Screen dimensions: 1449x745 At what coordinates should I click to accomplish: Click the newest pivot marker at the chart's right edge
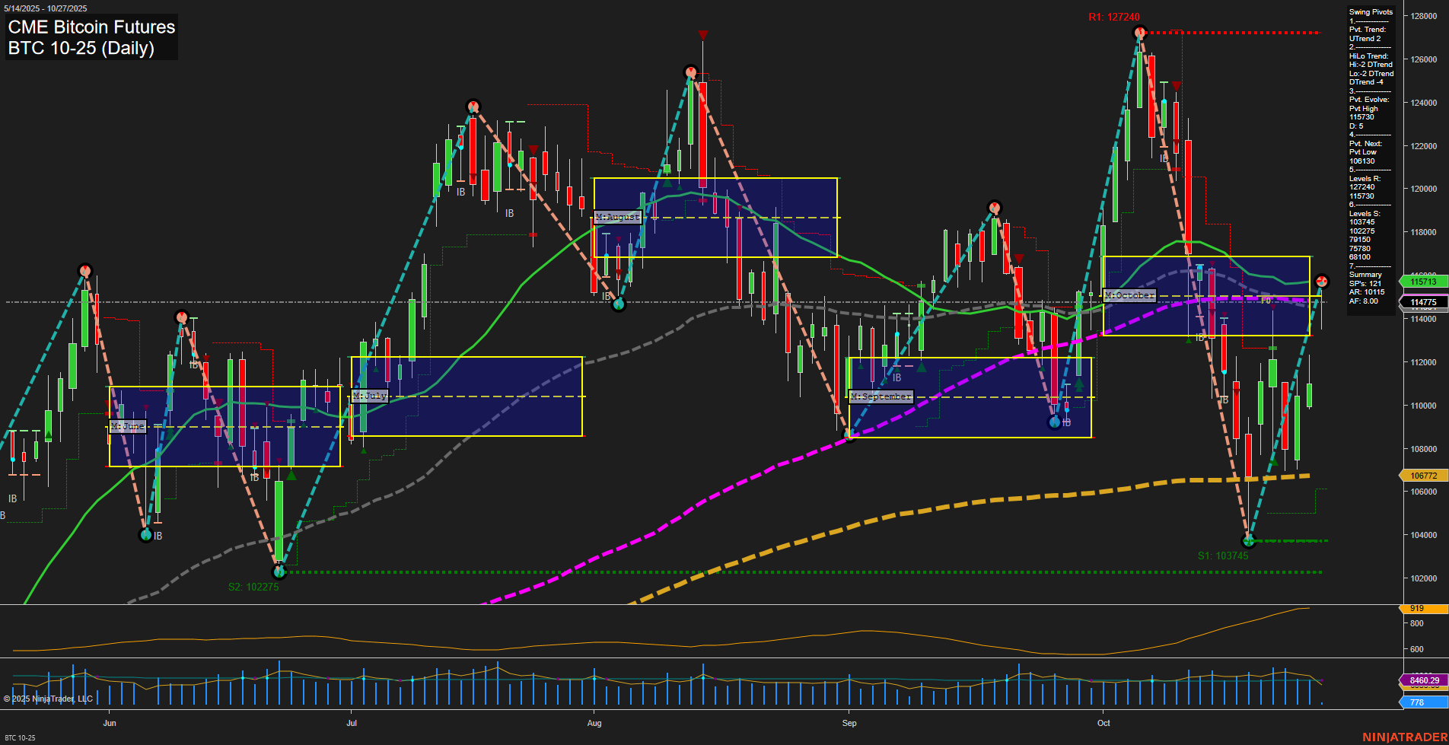pyautogui.click(x=1322, y=282)
